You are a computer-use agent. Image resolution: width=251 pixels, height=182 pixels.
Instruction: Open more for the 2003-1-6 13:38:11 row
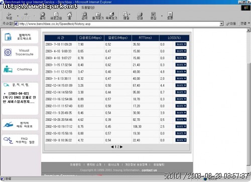pyautogui.click(x=181, y=78)
